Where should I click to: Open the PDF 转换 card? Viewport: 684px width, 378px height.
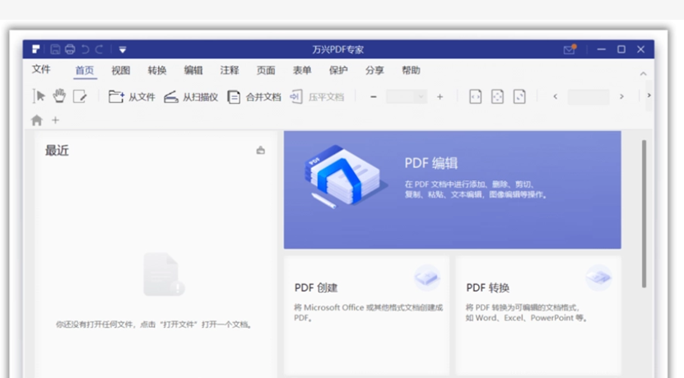tap(538, 316)
